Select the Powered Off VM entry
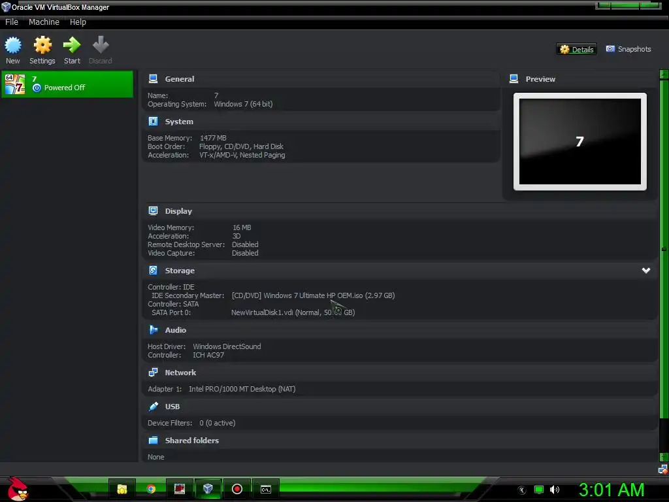 [x=67, y=84]
